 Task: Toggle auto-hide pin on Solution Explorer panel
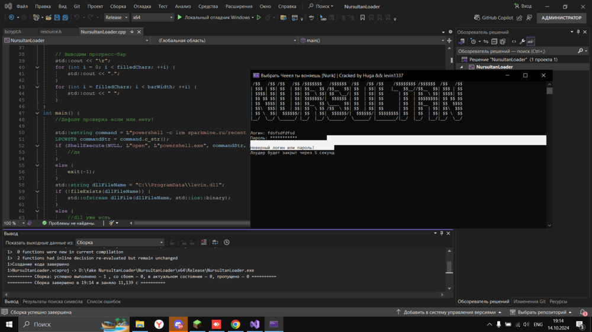(x=578, y=32)
